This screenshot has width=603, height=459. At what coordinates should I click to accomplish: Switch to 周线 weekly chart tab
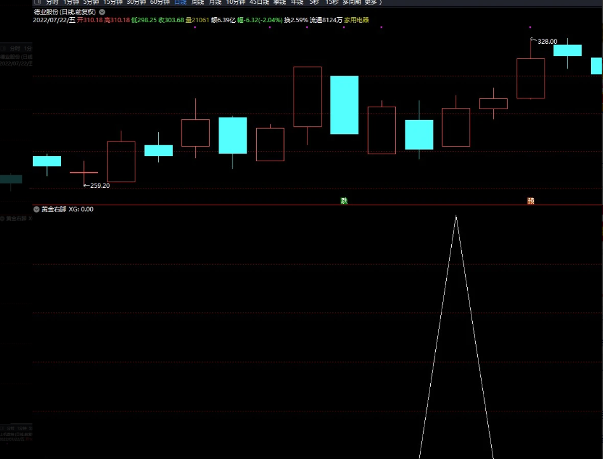point(198,3)
